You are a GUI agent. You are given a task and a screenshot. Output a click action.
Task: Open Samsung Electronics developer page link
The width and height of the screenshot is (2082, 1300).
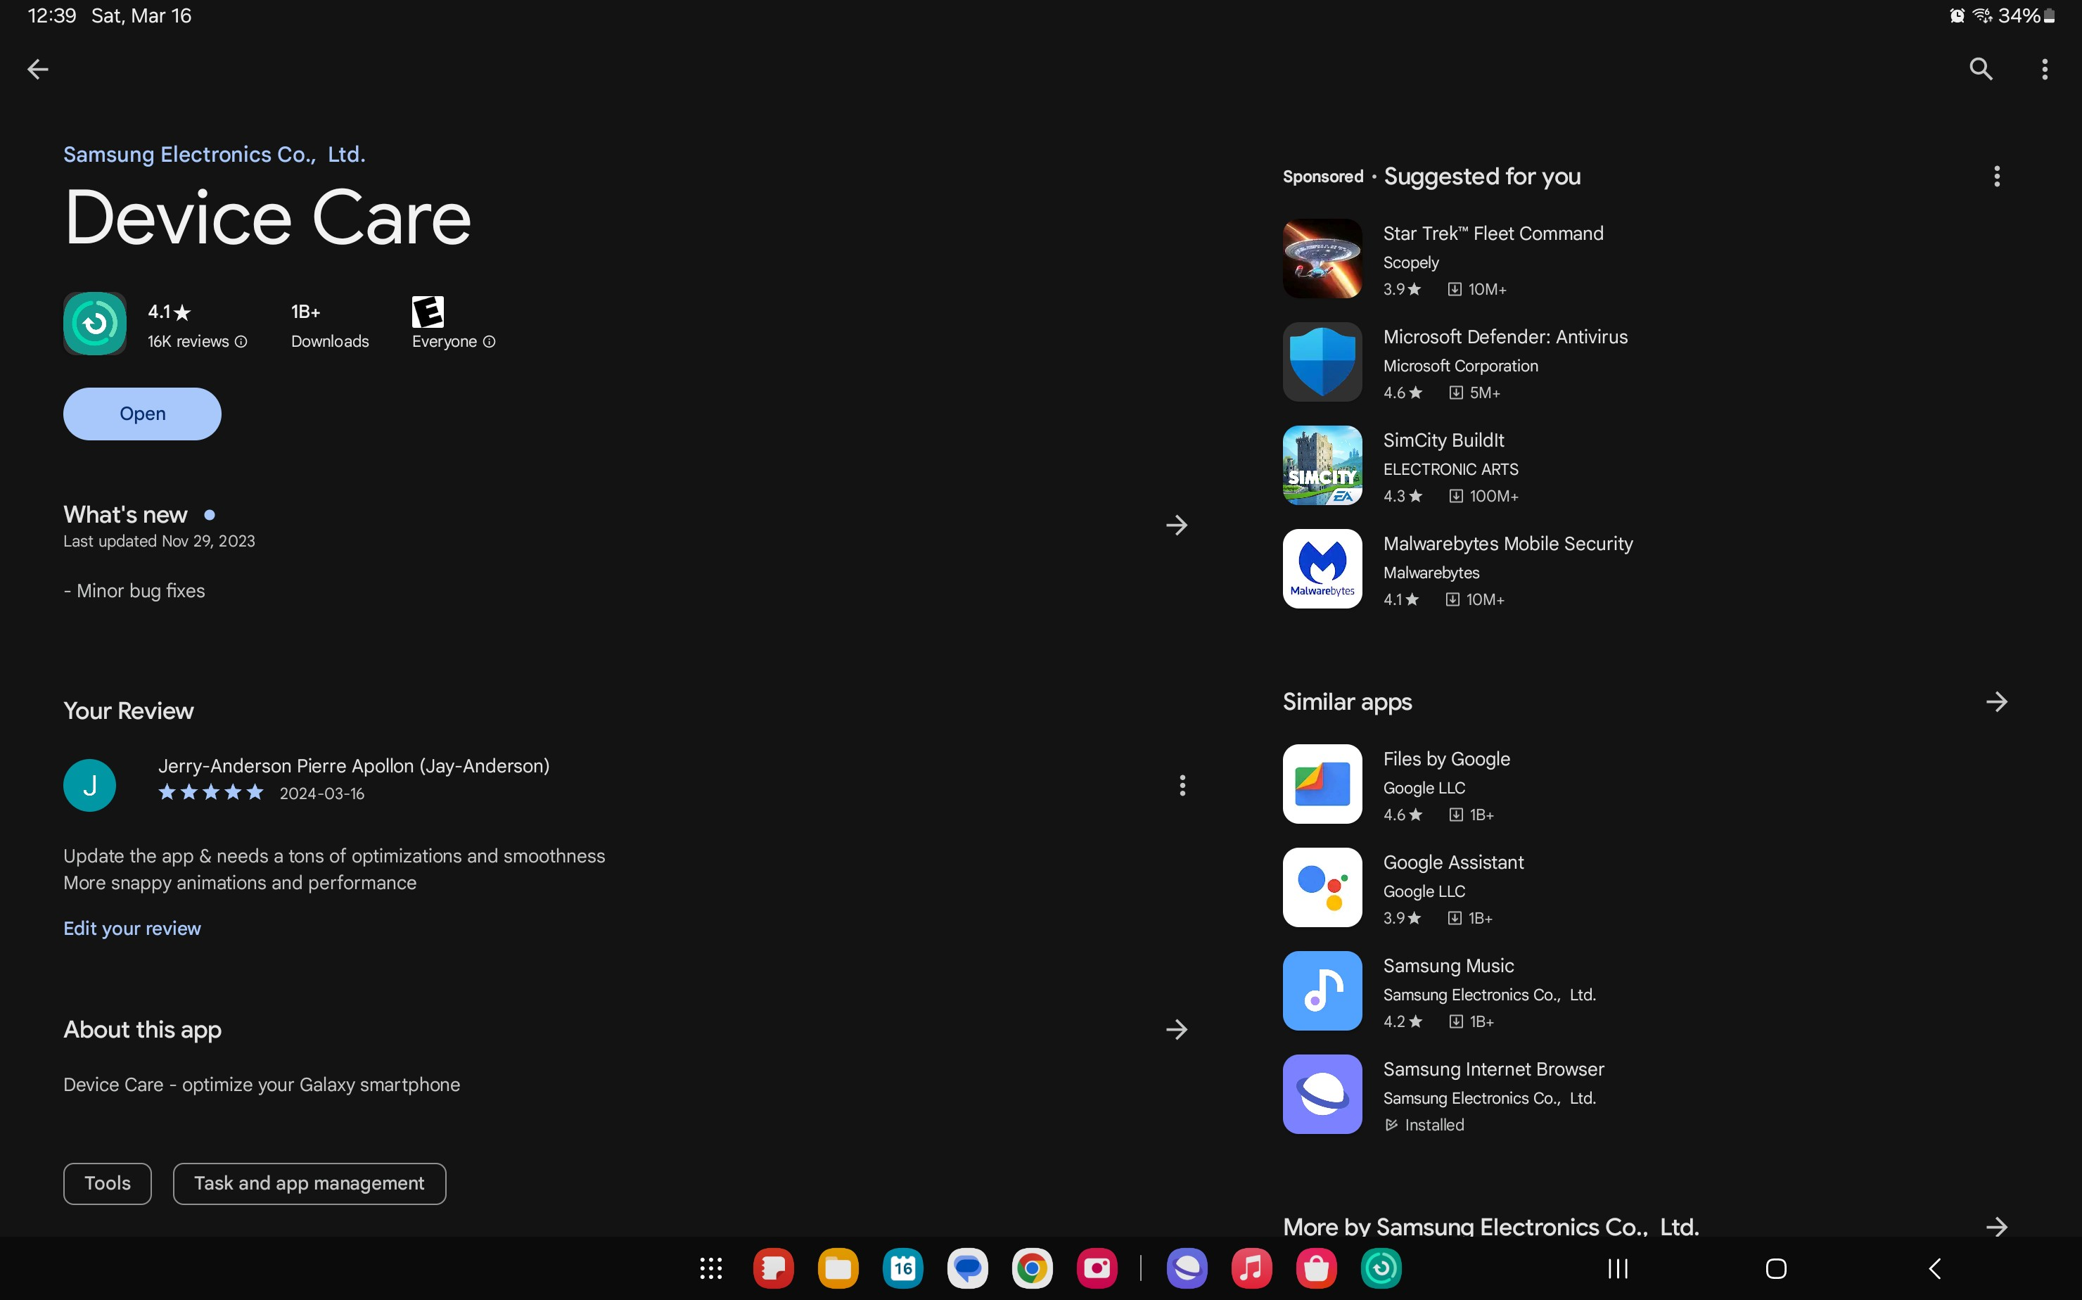214,155
